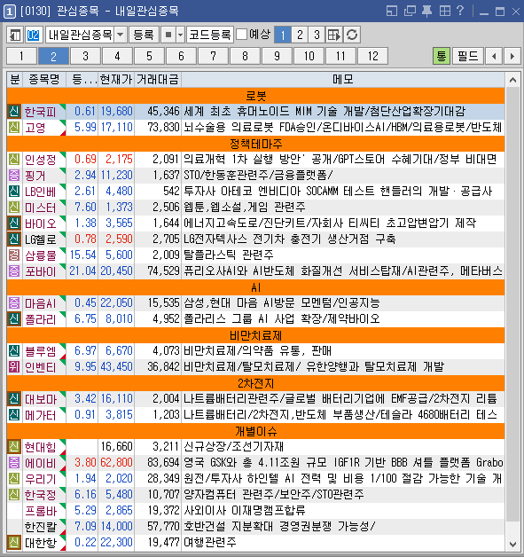Image resolution: width=524 pixels, height=557 pixels.
Task: Switch to group tab 4
Action: coord(118,56)
